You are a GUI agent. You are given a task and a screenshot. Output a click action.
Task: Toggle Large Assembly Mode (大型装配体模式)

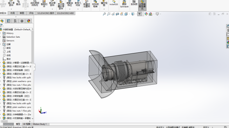[x=142, y=5]
